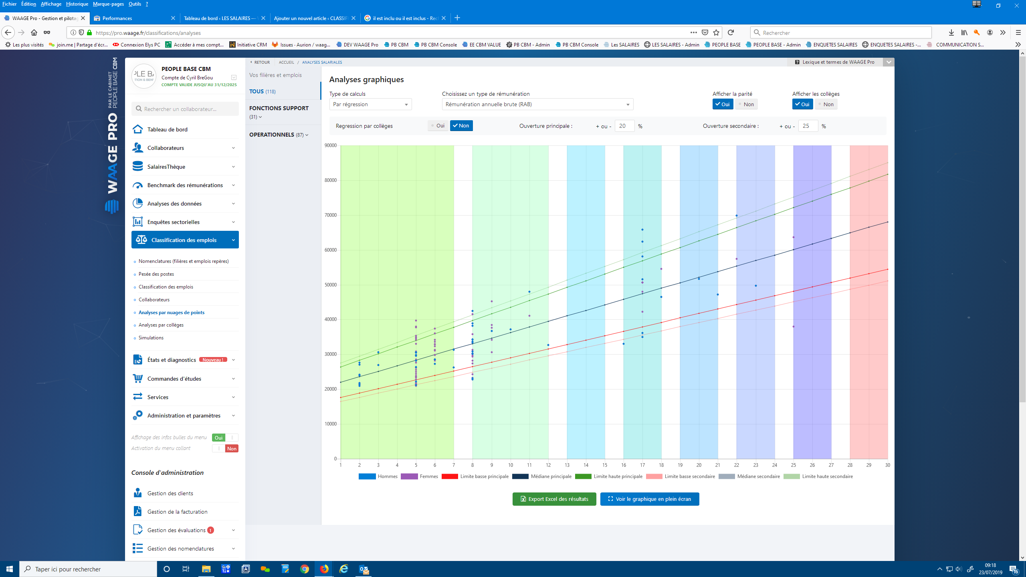Click Administration et paramètres gears icon

(x=137, y=415)
